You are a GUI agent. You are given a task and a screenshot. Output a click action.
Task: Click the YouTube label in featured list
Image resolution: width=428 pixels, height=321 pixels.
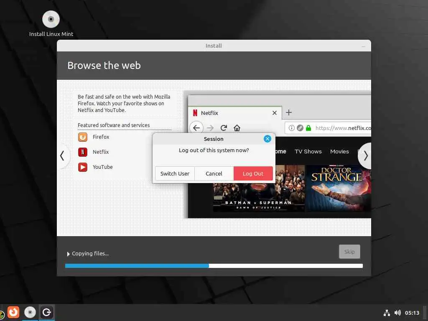[103, 167]
